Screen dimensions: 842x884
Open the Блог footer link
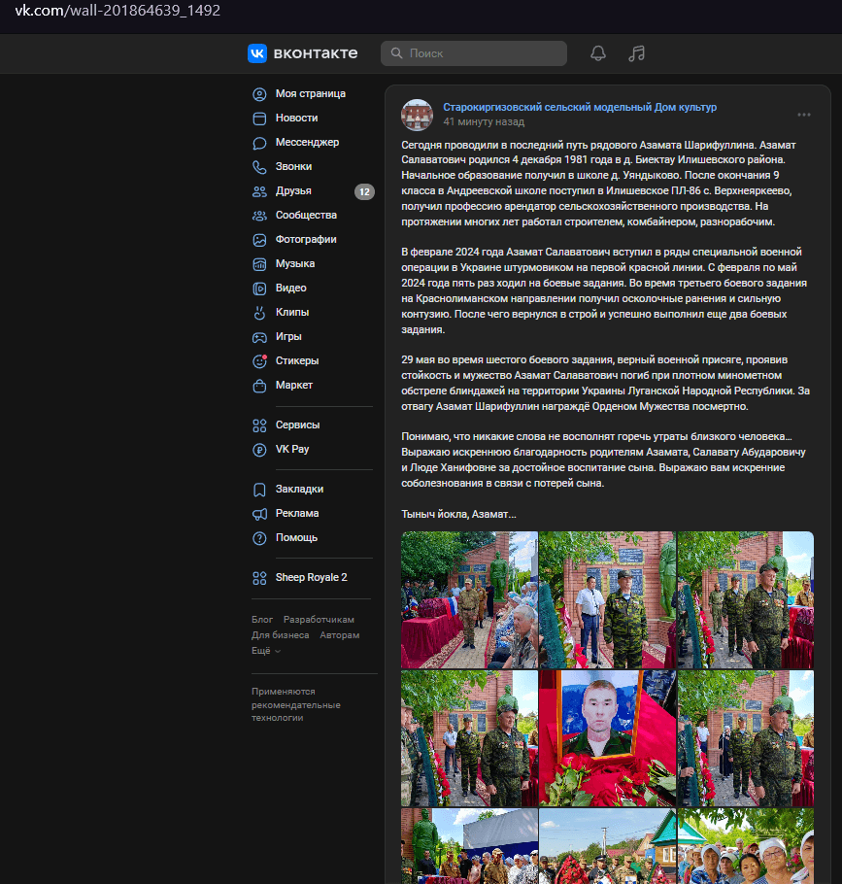tap(262, 620)
